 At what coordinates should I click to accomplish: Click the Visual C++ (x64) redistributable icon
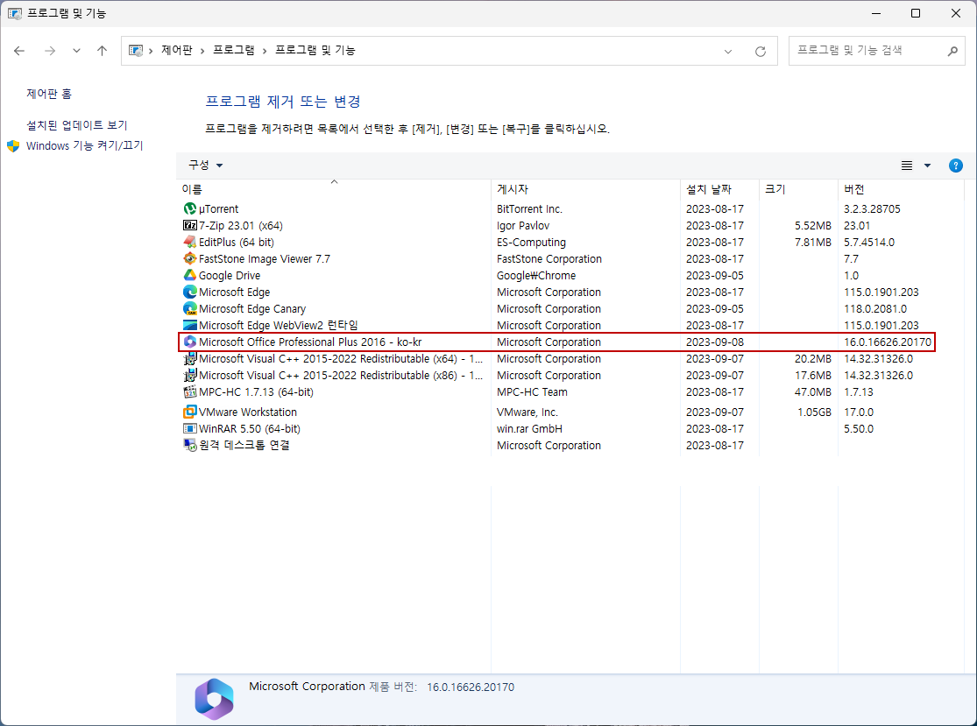(190, 359)
